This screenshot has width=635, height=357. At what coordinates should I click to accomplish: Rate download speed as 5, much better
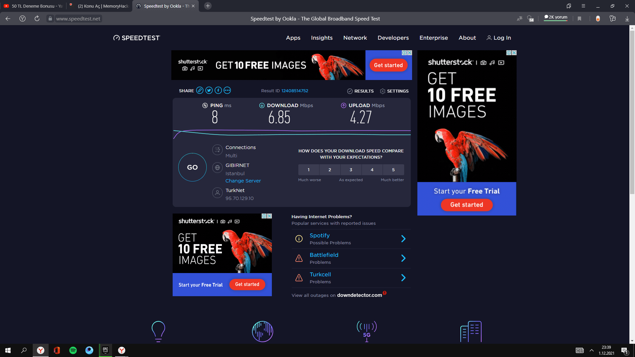[393, 170]
